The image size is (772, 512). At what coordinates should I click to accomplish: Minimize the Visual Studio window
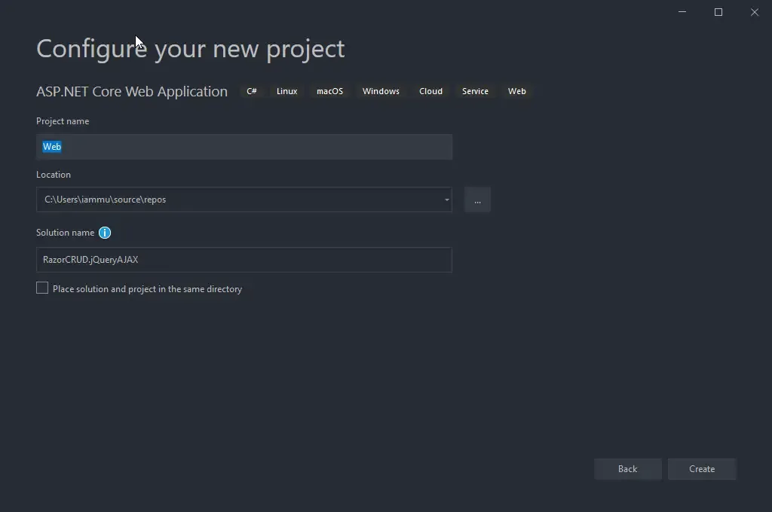click(682, 12)
